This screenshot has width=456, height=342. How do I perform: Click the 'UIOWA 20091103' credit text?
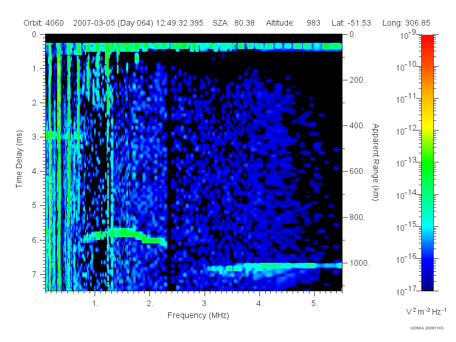pos(426,328)
